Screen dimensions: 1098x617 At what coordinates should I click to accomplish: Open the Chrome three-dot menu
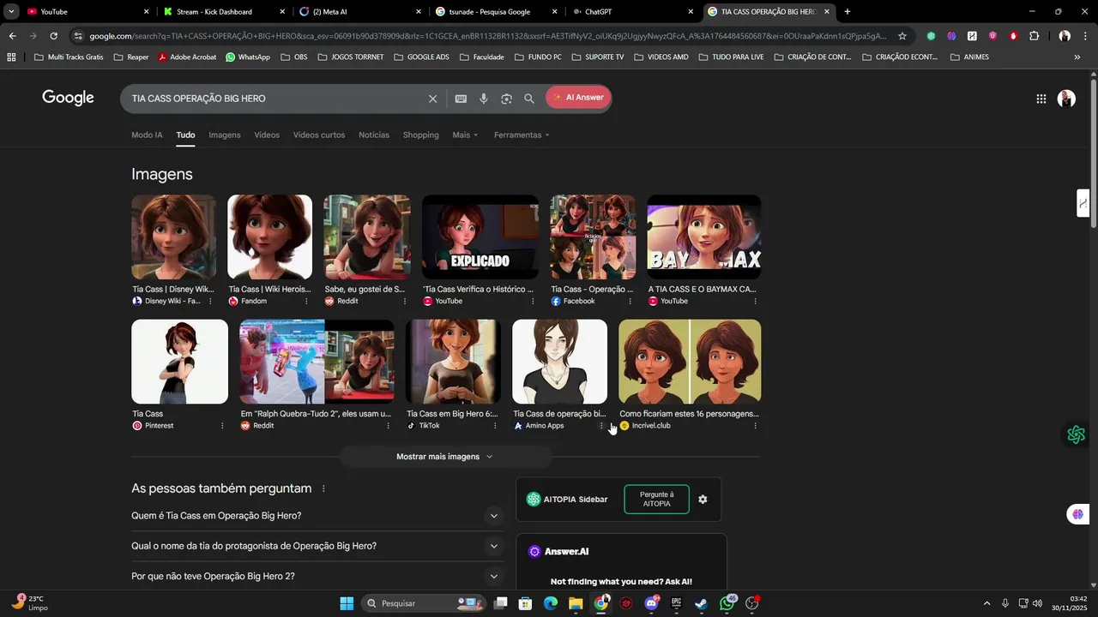1085,36
